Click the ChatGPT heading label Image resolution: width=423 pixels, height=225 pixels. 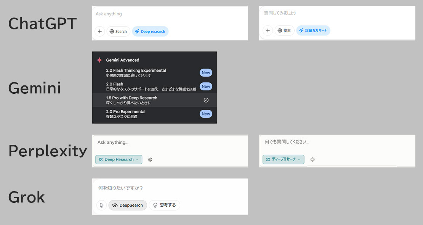tap(42, 24)
